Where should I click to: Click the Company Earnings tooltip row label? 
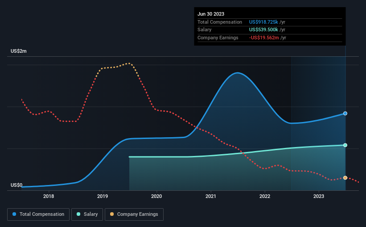click(x=218, y=38)
